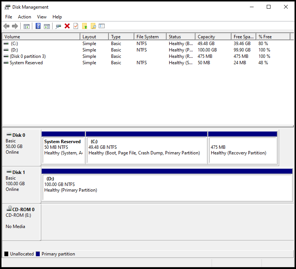This screenshot has height=269, width=296.
Task: Click the Disk 1 Basic 100.00 GB label
Action: coord(21,185)
